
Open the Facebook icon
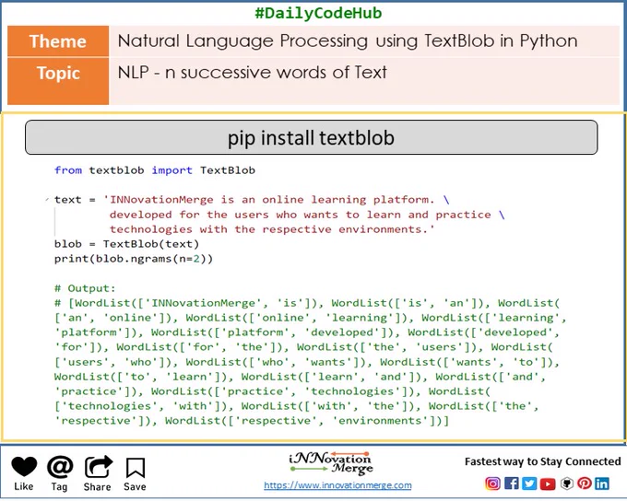[512, 484]
